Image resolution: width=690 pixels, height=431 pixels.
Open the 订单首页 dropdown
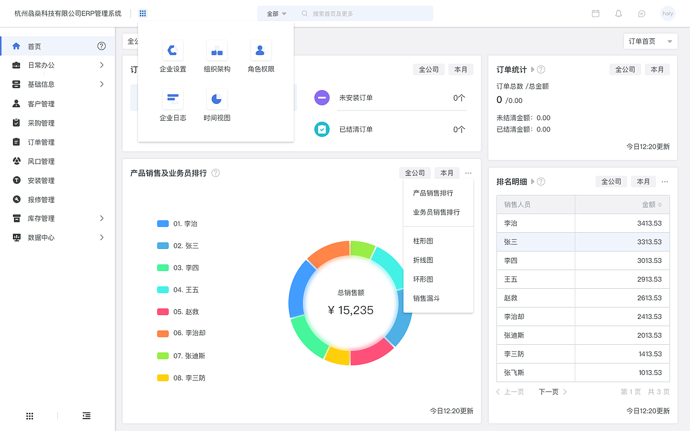[x=650, y=41]
